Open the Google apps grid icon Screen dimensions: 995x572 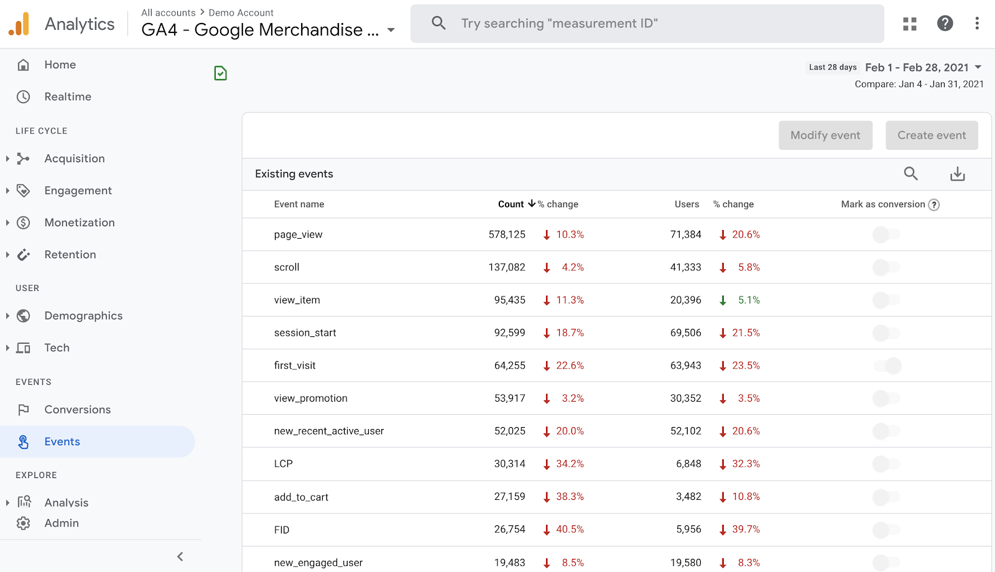(x=910, y=24)
